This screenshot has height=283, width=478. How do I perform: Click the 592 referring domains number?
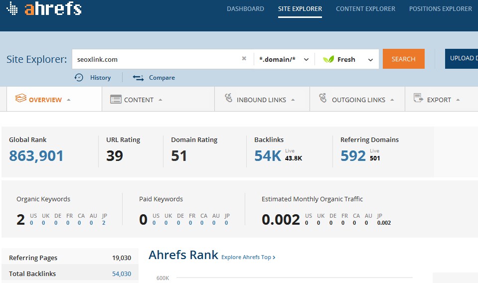click(353, 156)
